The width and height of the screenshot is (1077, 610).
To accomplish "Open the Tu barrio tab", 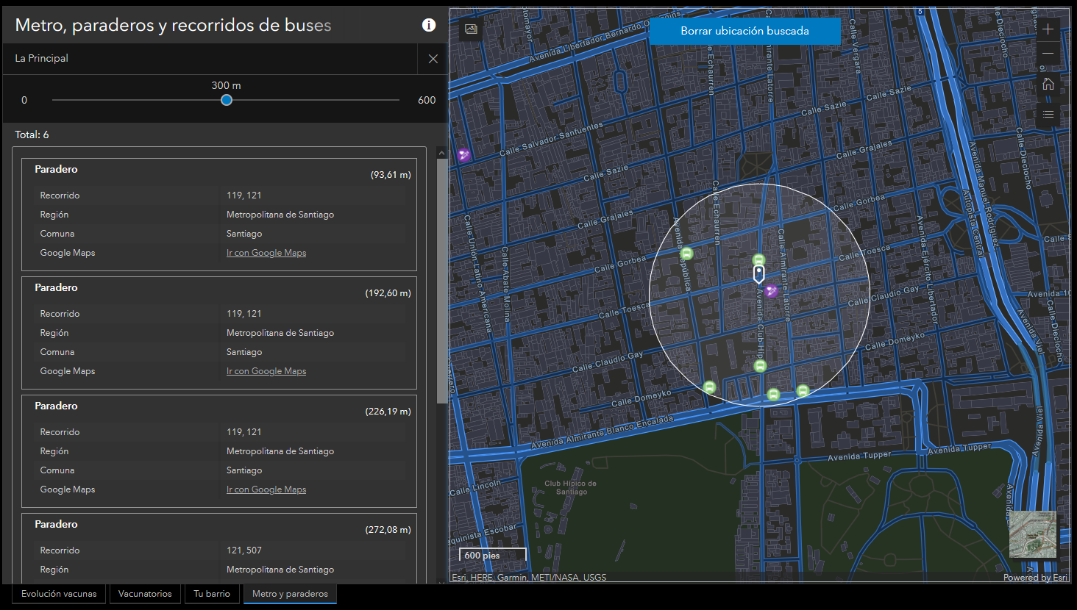I will point(212,594).
